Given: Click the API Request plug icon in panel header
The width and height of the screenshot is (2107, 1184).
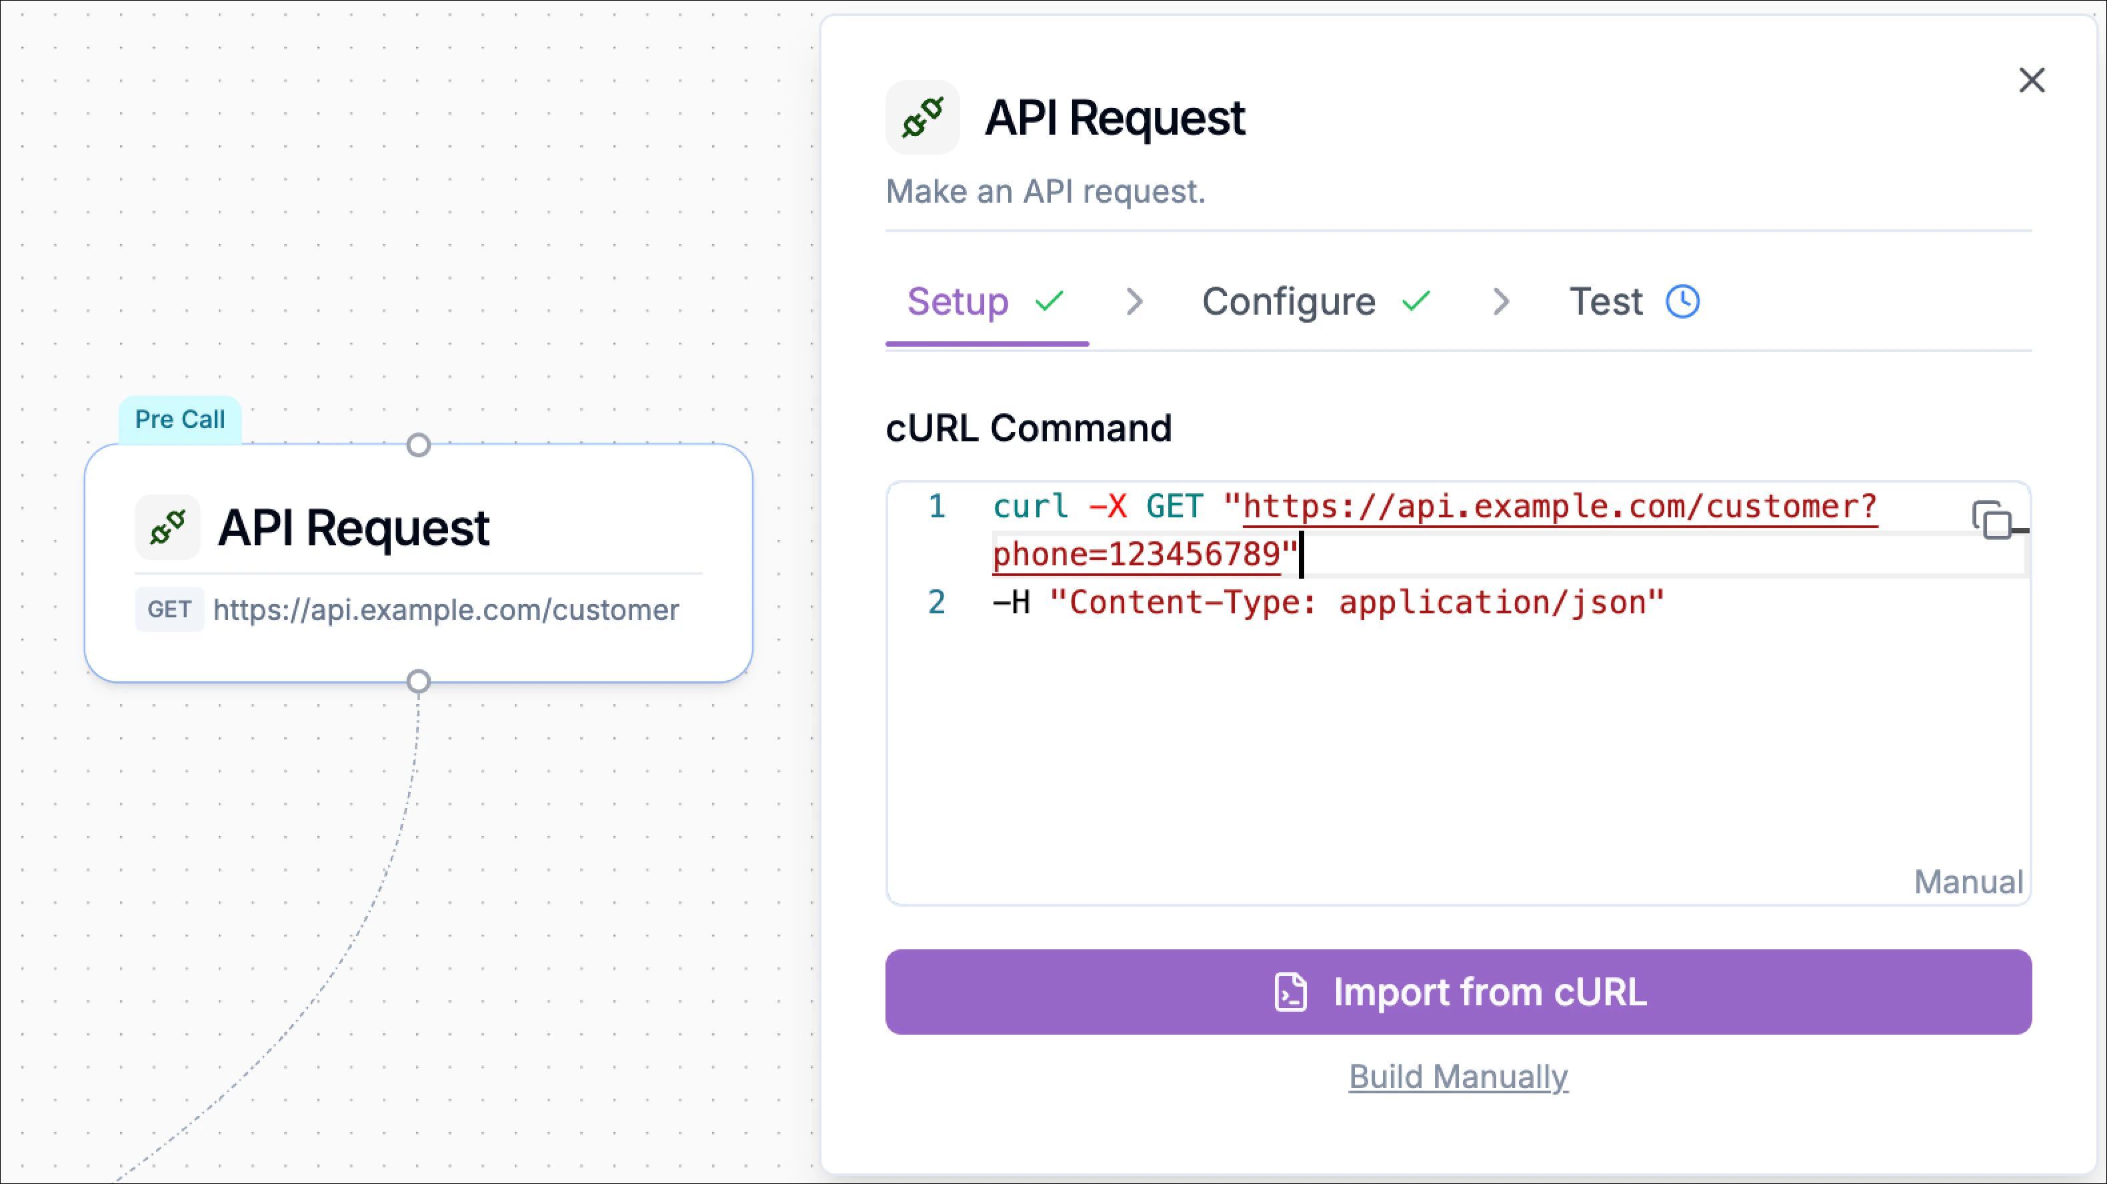Looking at the screenshot, I should (x=921, y=118).
